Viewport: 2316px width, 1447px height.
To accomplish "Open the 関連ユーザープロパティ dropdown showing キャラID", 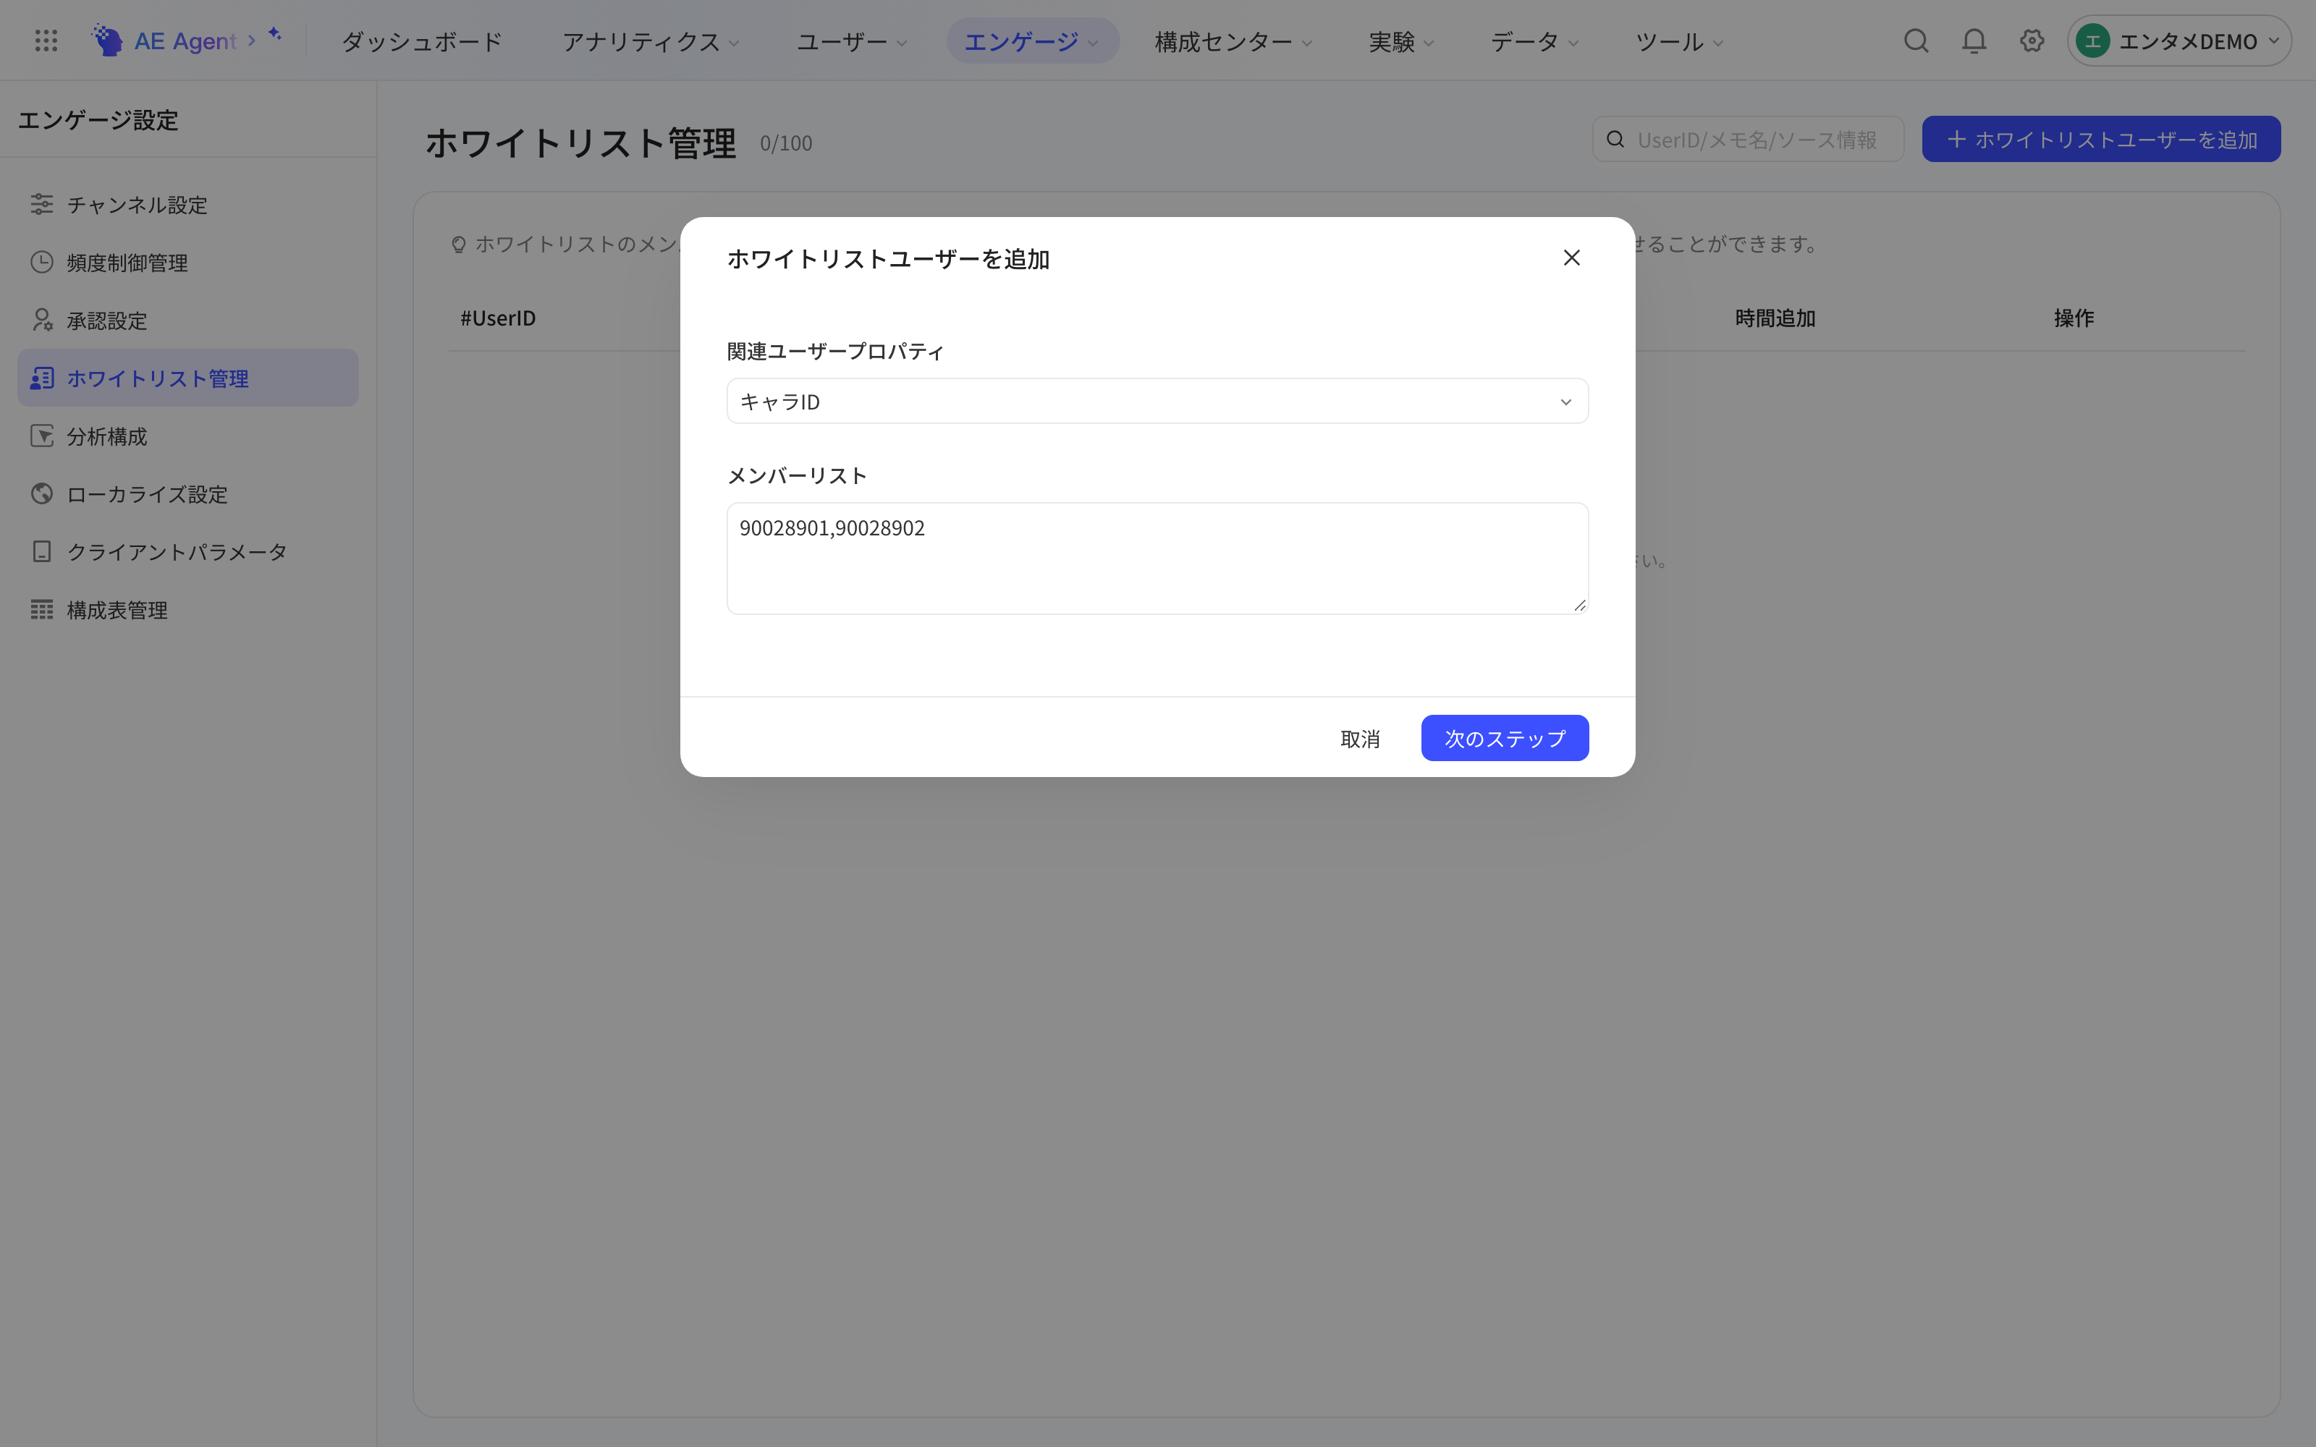I will (x=1157, y=401).
